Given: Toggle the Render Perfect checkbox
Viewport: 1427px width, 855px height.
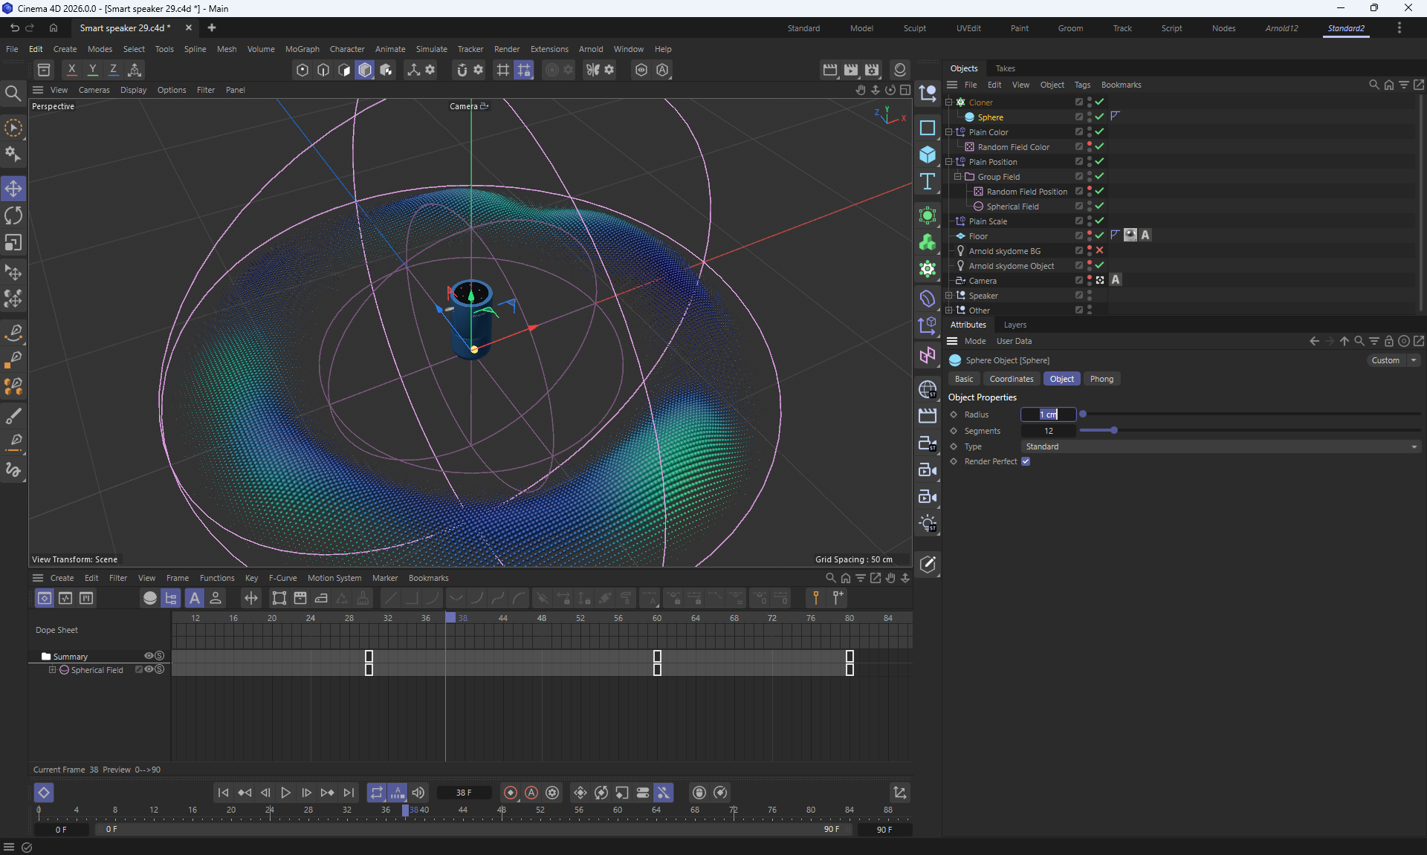Looking at the screenshot, I should coord(1026,461).
